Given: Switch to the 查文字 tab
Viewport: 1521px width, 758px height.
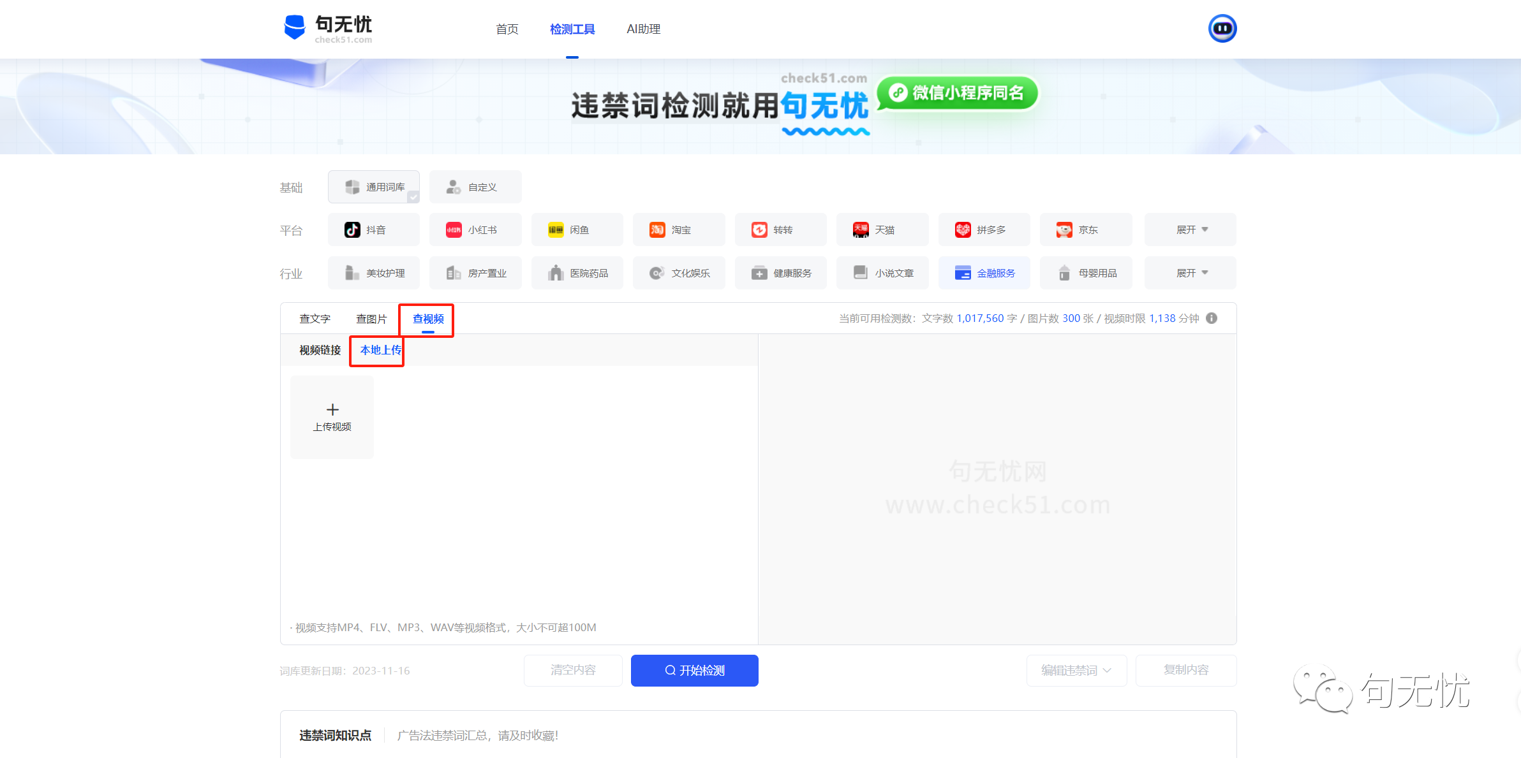Looking at the screenshot, I should (x=315, y=319).
